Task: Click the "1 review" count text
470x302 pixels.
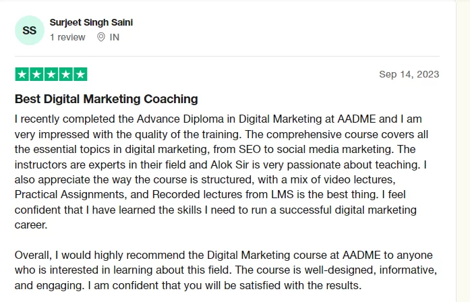Action: [x=67, y=37]
